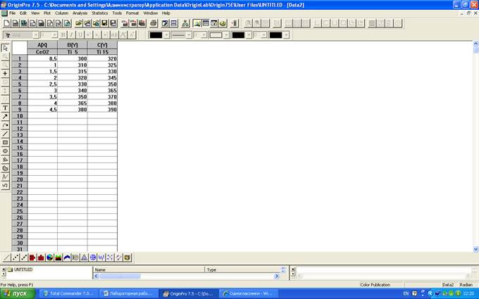479x299 pixels.
Task: Open the font name dropdown
Action: click(x=36, y=35)
